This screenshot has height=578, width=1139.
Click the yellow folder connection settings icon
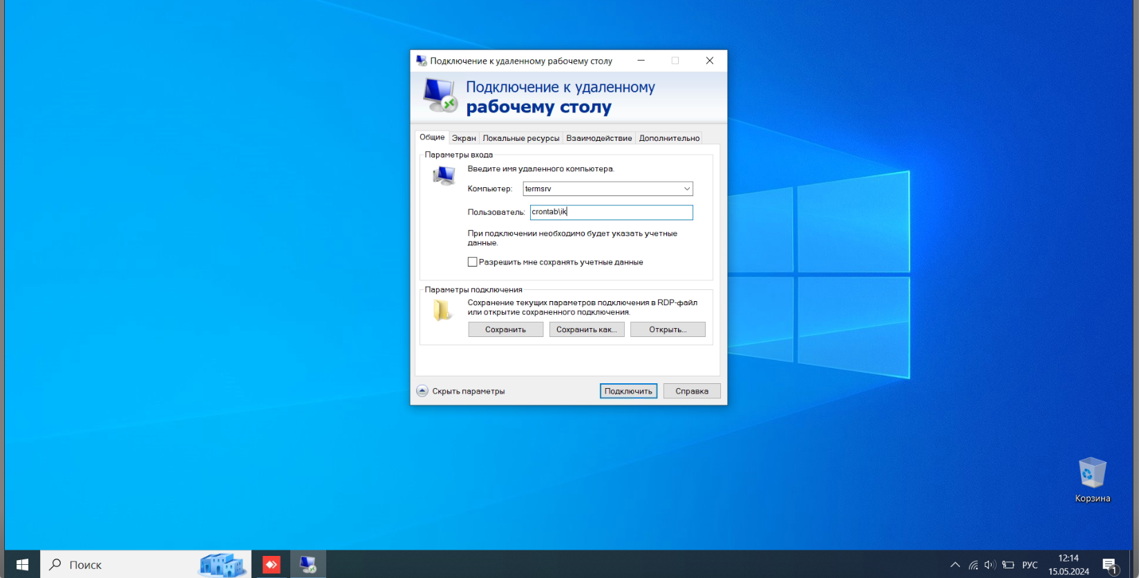(442, 310)
